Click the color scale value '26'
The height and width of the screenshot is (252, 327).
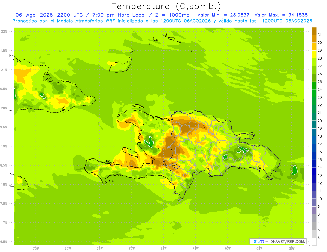pos(320,74)
